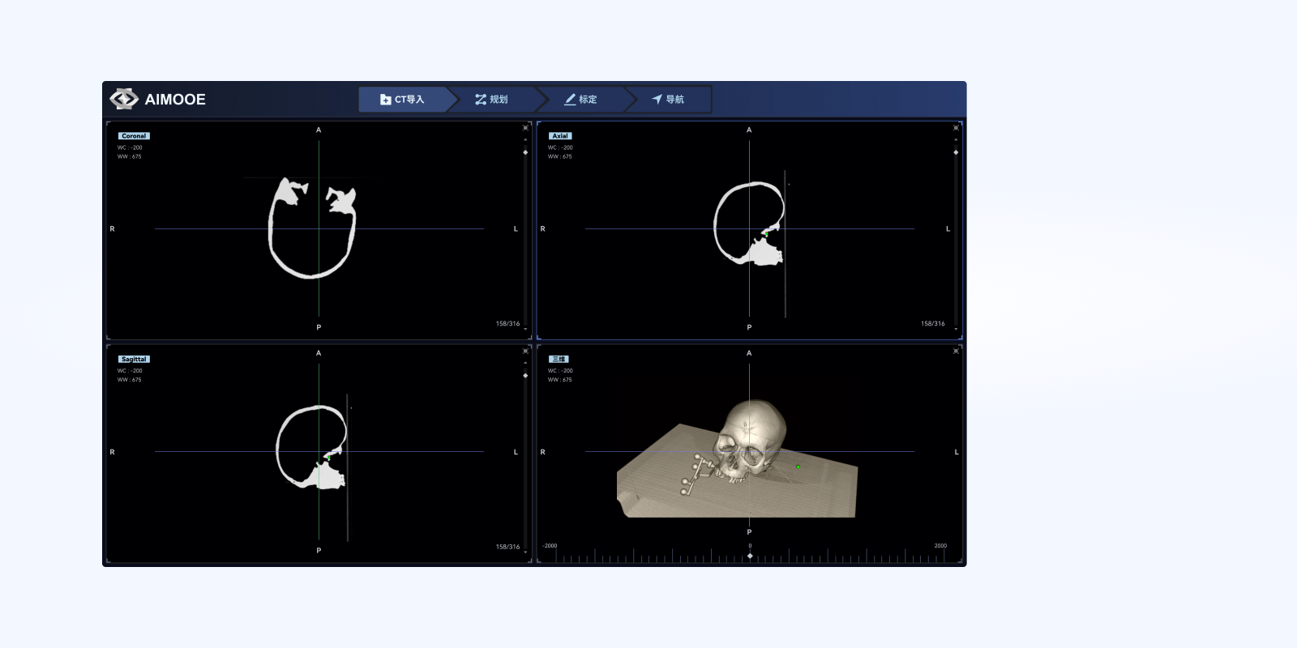Open the 导航 navigation tab
This screenshot has width=1297, height=648.
(668, 100)
